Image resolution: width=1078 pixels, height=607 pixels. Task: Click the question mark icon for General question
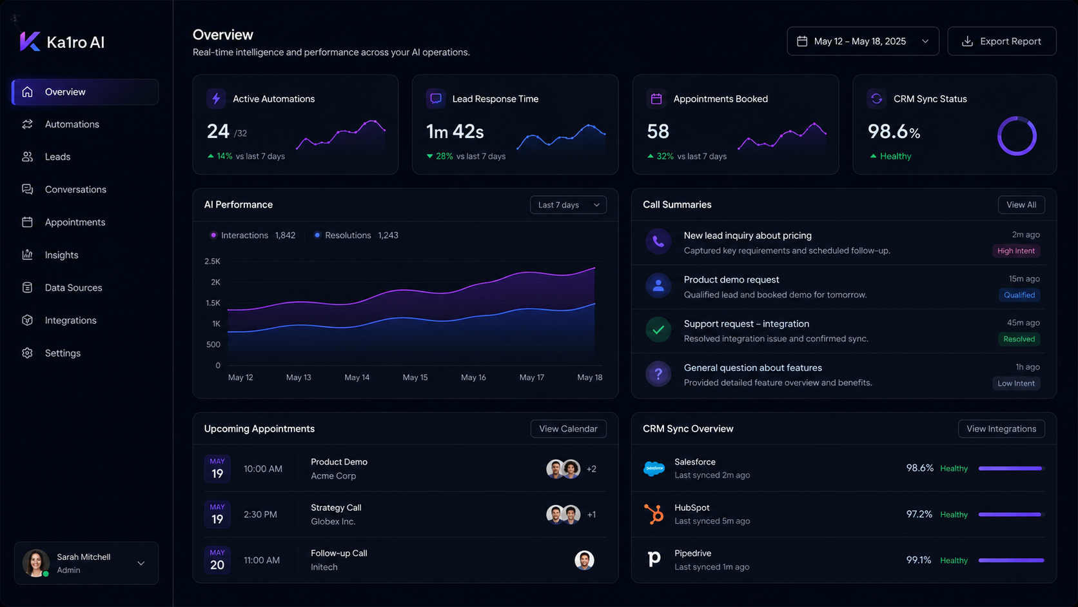[658, 373]
